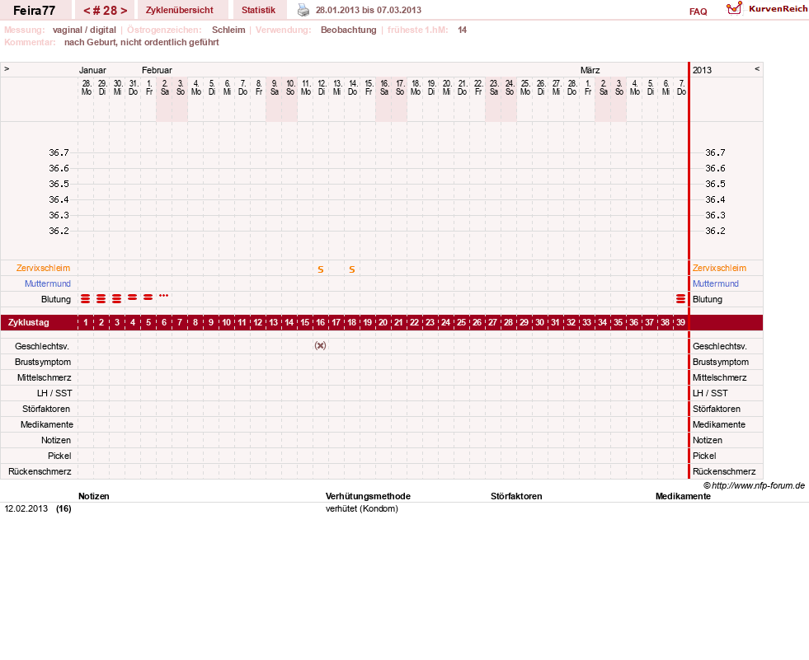
Task: Click the left 'LH / SST' row label
Action: [54, 393]
